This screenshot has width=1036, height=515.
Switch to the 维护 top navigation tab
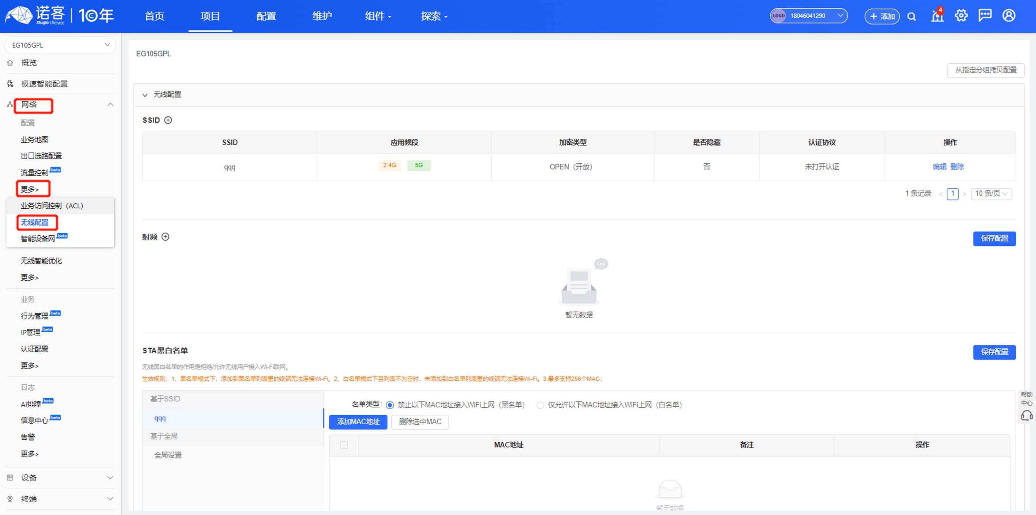pyautogui.click(x=322, y=16)
